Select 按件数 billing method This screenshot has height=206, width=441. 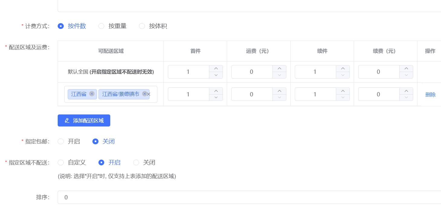click(x=72, y=26)
